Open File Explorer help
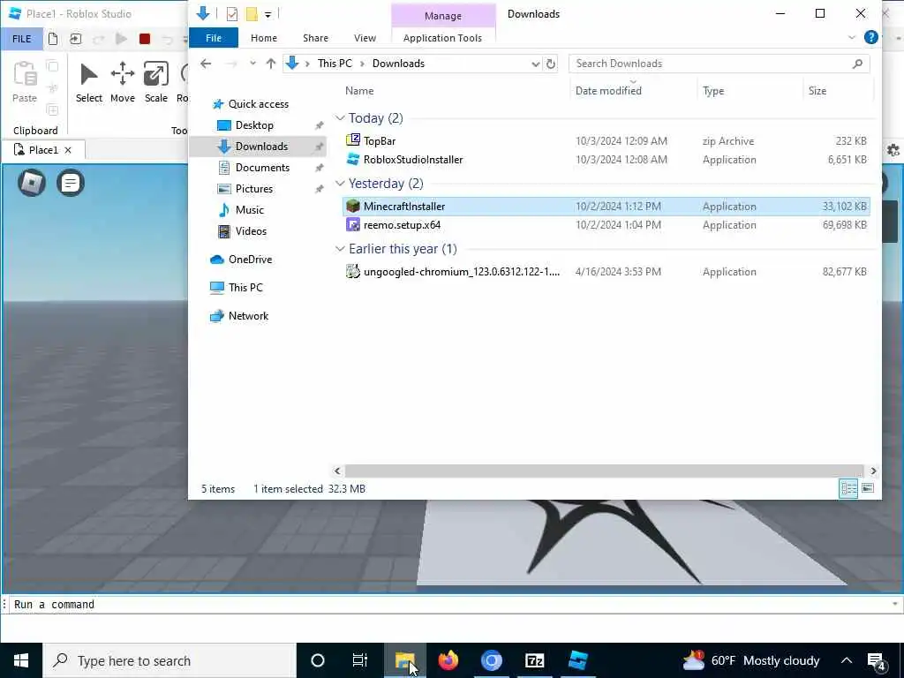The width and height of the screenshot is (904, 678). [x=871, y=37]
